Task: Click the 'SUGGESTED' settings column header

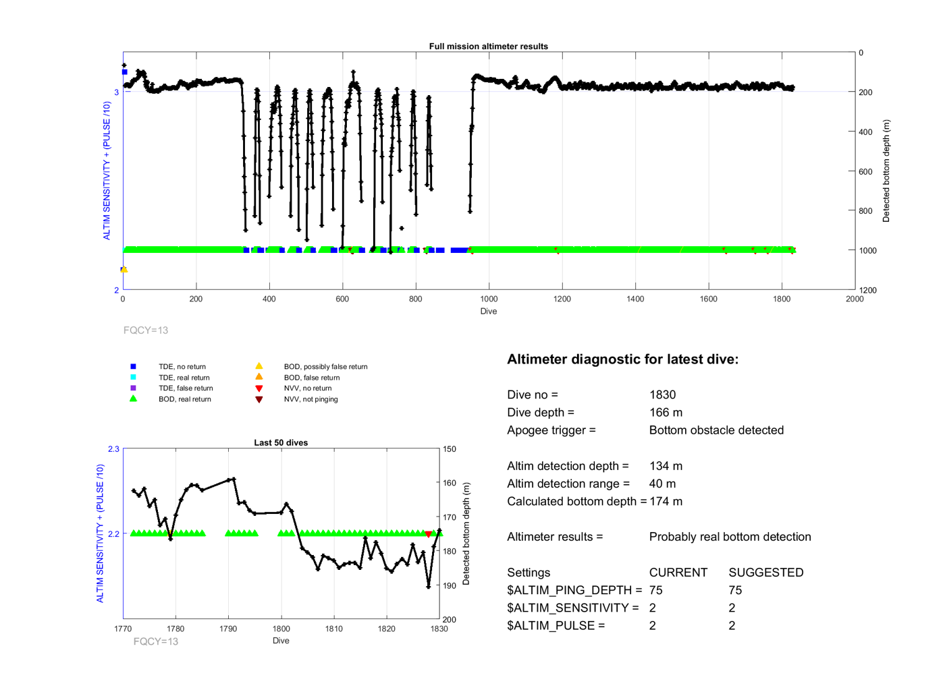Action: click(x=766, y=572)
